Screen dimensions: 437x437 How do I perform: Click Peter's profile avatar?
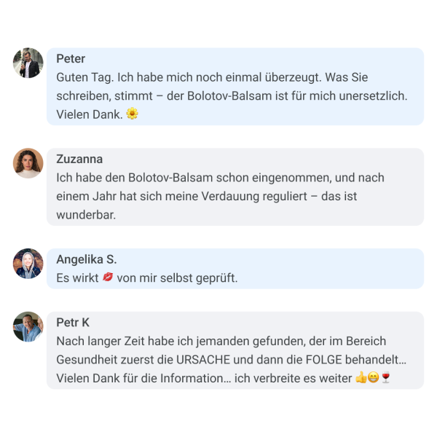(28, 63)
